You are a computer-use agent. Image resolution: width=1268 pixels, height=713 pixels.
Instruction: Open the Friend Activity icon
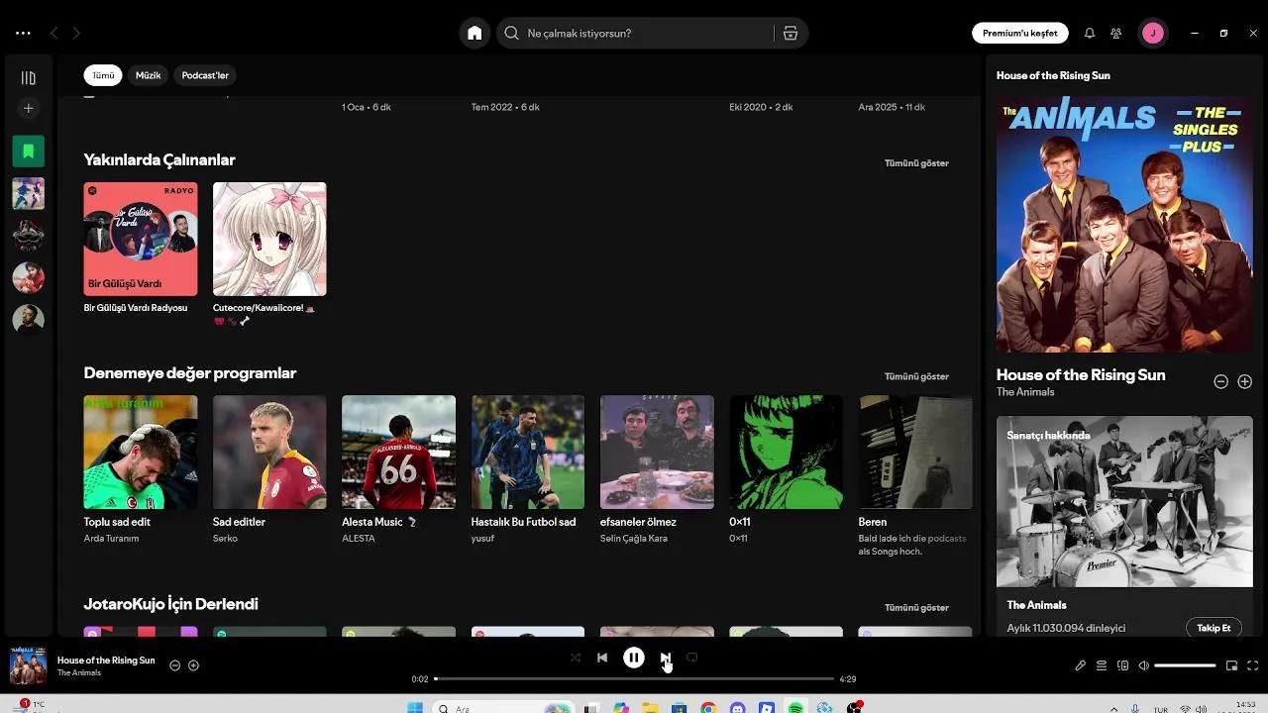coord(1116,33)
